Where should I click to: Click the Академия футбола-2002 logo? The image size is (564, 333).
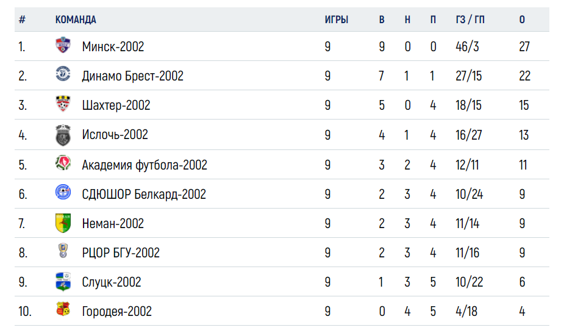[x=63, y=163]
